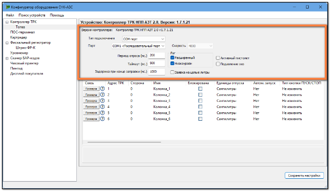Check Блокирована for Колонка_1
330x191 pixels.
(200, 89)
